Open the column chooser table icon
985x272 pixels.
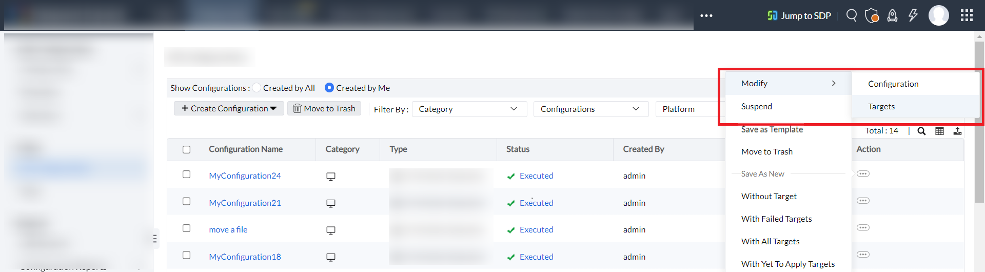pyautogui.click(x=939, y=131)
